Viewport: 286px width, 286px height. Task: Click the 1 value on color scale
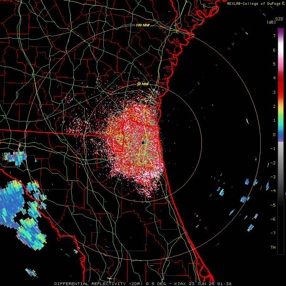click(x=274, y=120)
